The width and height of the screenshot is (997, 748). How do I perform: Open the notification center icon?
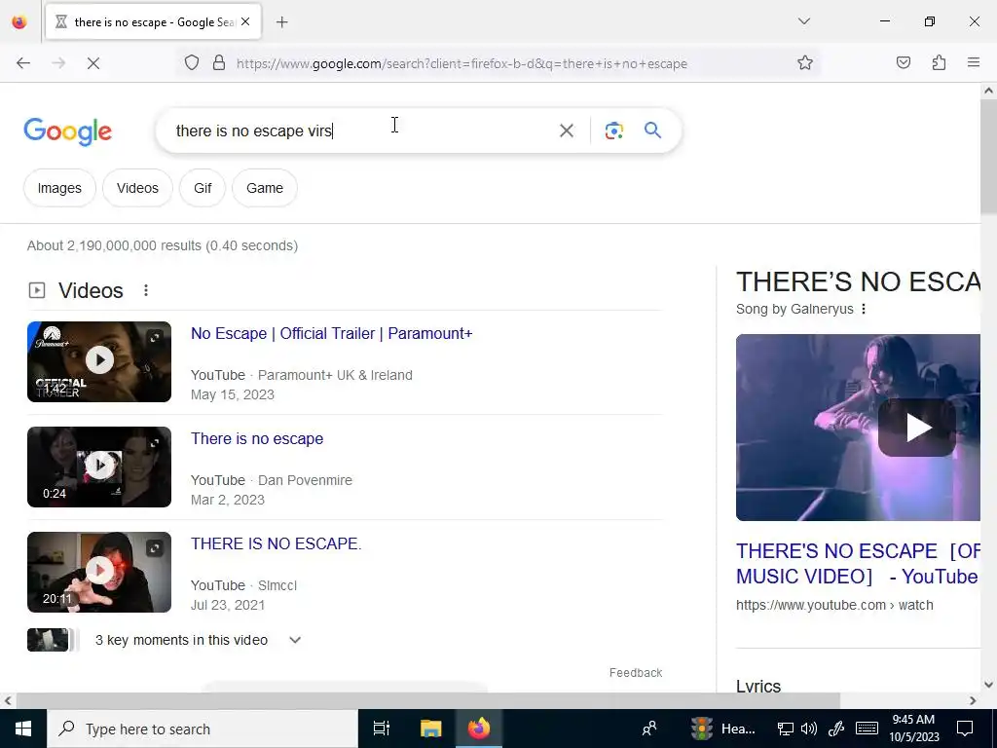pos(965,729)
